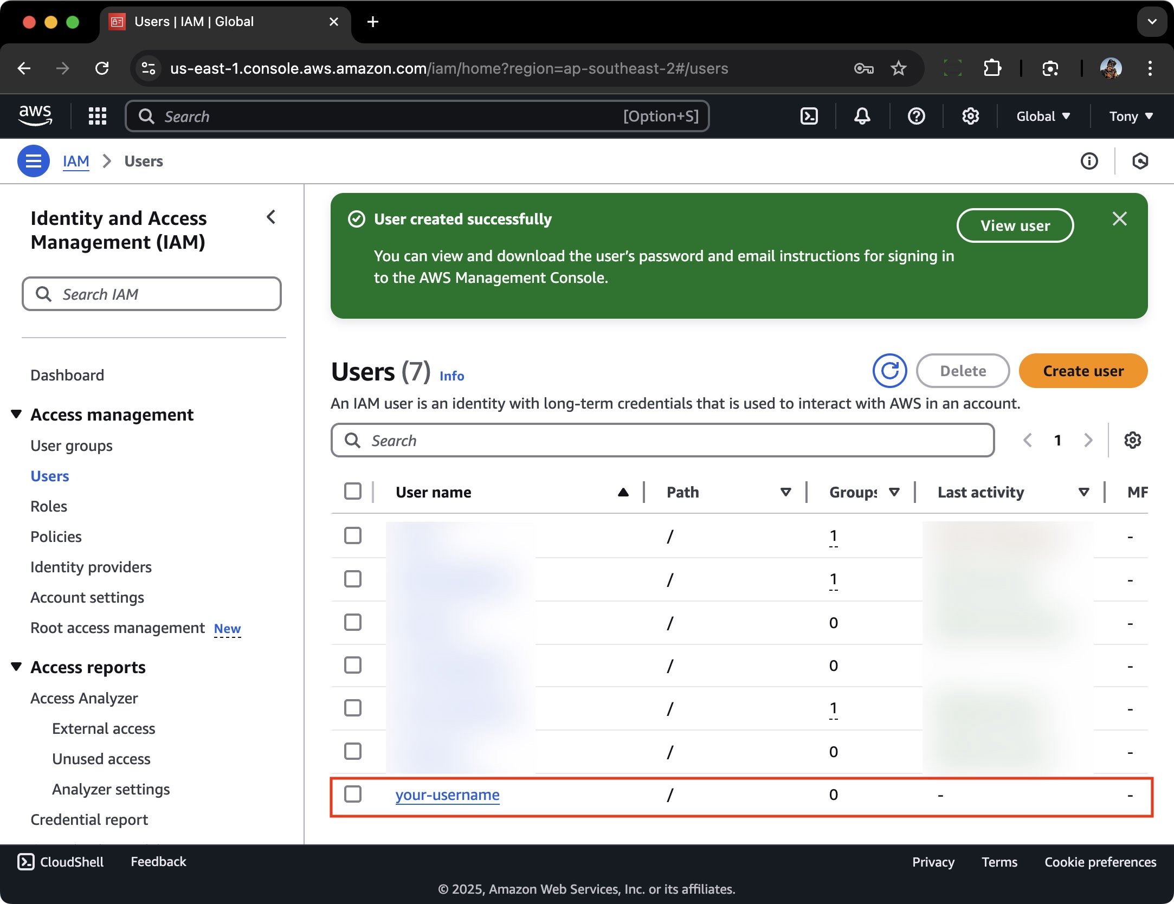The image size is (1174, 904).
Task: Open AWS help via the question mark icon
Action: 915,116
